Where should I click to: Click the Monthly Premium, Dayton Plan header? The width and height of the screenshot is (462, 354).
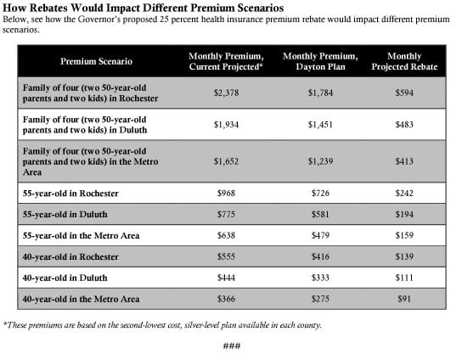point(320,61)
